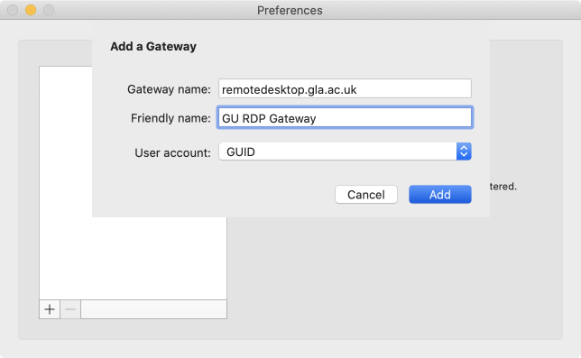This screenshot has width=581, height=358.
Task: Click the Friendly name label
Action: 171,118
